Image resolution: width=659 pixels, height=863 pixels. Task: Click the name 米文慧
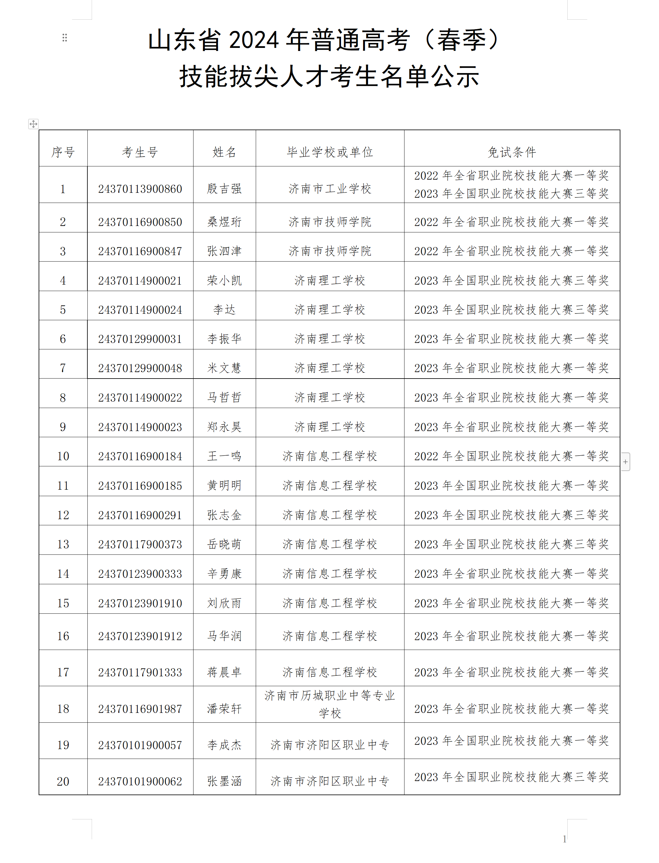point(224,368)
